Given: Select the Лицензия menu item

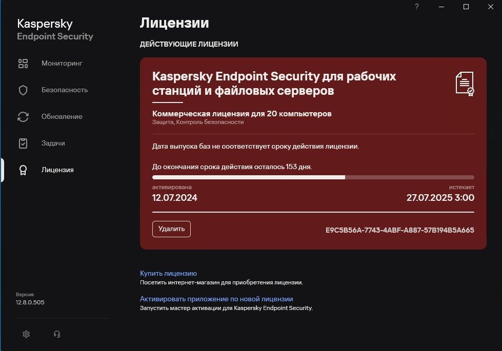Looking at the screenshot, I should point(57,170).
